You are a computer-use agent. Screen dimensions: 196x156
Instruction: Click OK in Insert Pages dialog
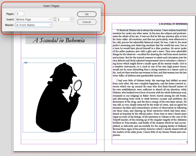point(87,14)
